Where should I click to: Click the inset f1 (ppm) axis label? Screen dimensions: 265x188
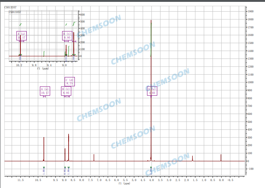tap(43, 68)
